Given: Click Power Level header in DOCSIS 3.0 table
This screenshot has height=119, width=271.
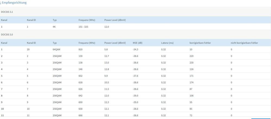Looking at the screenshot, I should 115,43.
